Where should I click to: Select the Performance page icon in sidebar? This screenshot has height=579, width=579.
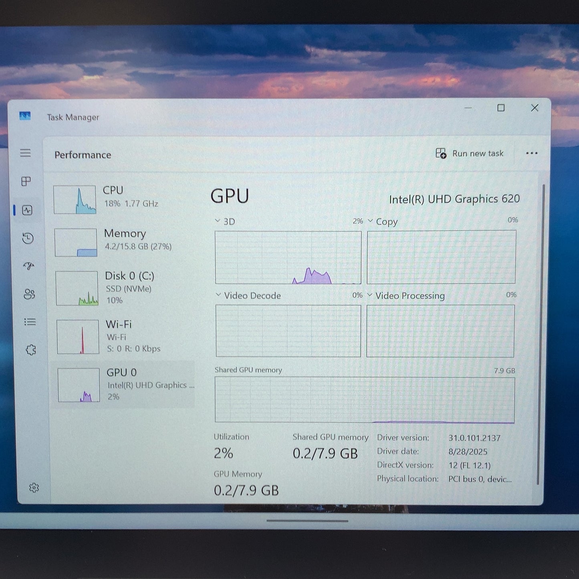point(27,210)
